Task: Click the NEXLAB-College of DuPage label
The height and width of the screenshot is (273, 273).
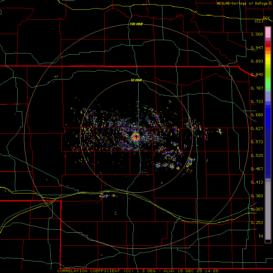Action: point(242,3)
